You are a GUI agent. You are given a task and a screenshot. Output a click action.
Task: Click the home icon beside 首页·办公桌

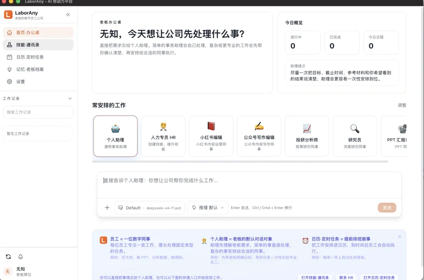(9, 33)
